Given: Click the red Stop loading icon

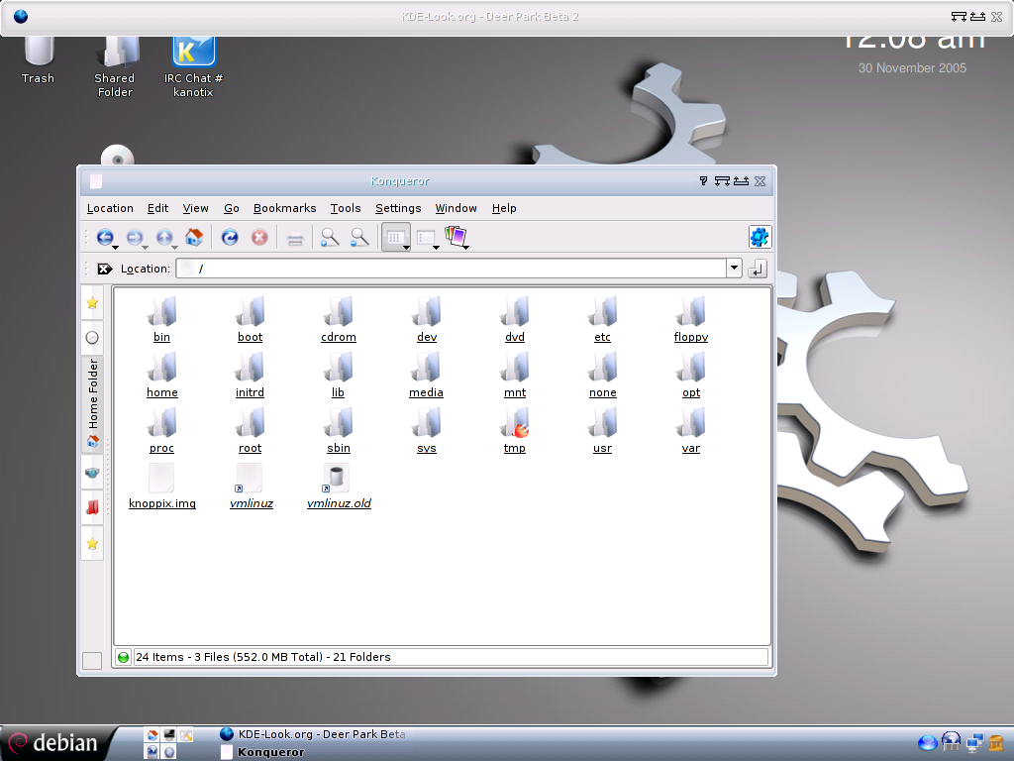Looking at the screenshot, I should [x=259, y=237].
